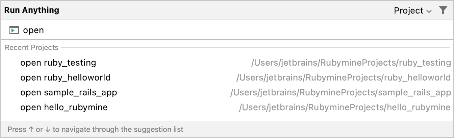Click the chevron next to Project
This screenshot has height=138, width=454.
pyautogui.click(x=429, y=11)
